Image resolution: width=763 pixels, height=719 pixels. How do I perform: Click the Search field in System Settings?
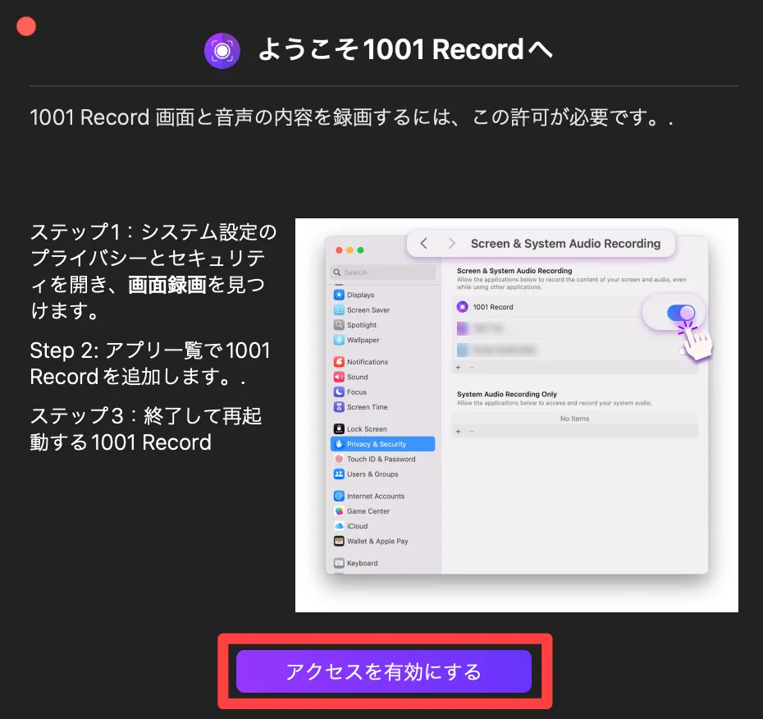pos(382,272)
